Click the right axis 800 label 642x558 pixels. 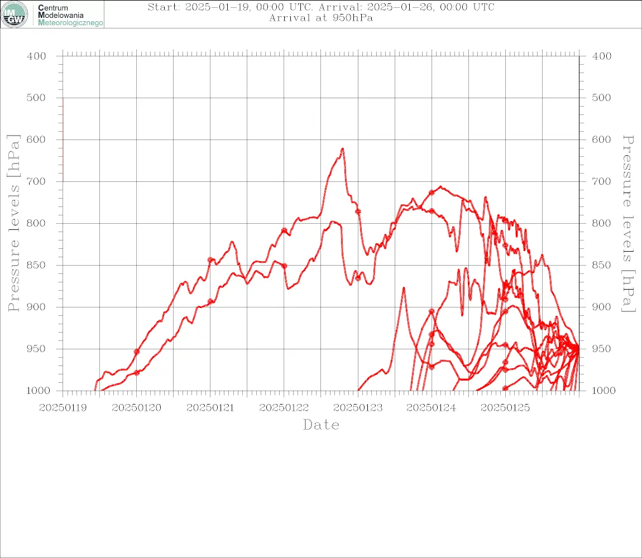tap(601, 223)
